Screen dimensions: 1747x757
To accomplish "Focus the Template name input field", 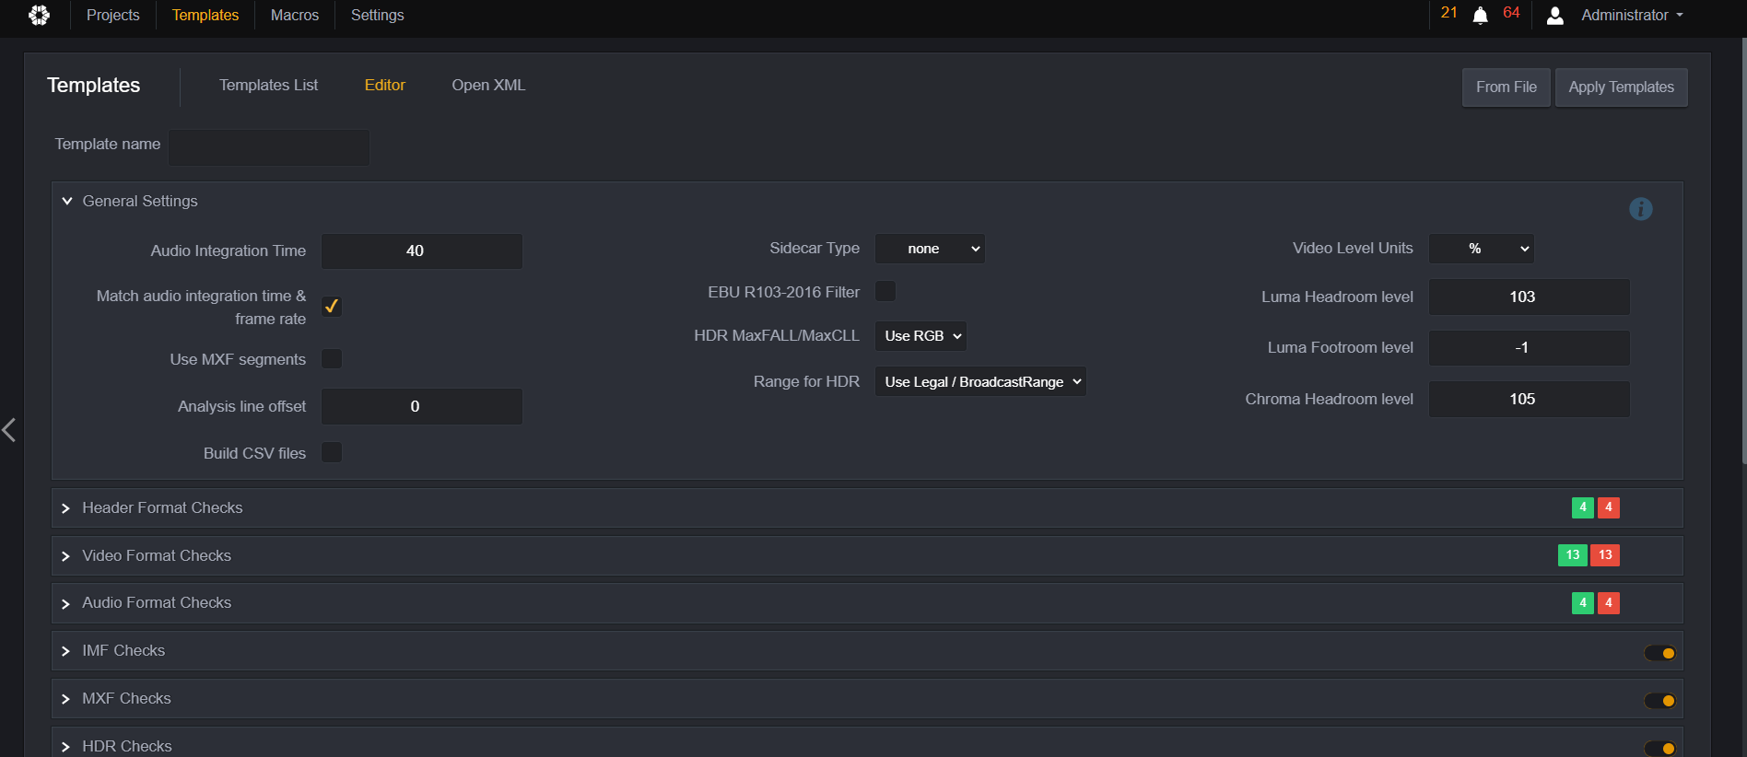I will tap(269, 147).
